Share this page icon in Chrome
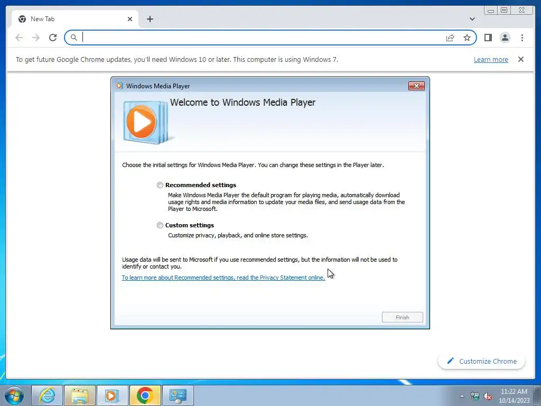This screenshot has width=541, height=406. pyautogui.click(x=450, y=38)
